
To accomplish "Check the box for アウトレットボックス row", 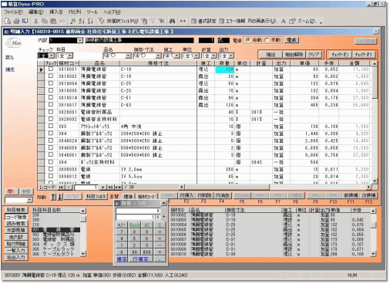I will pyautogui.click(x=51, y=127).
